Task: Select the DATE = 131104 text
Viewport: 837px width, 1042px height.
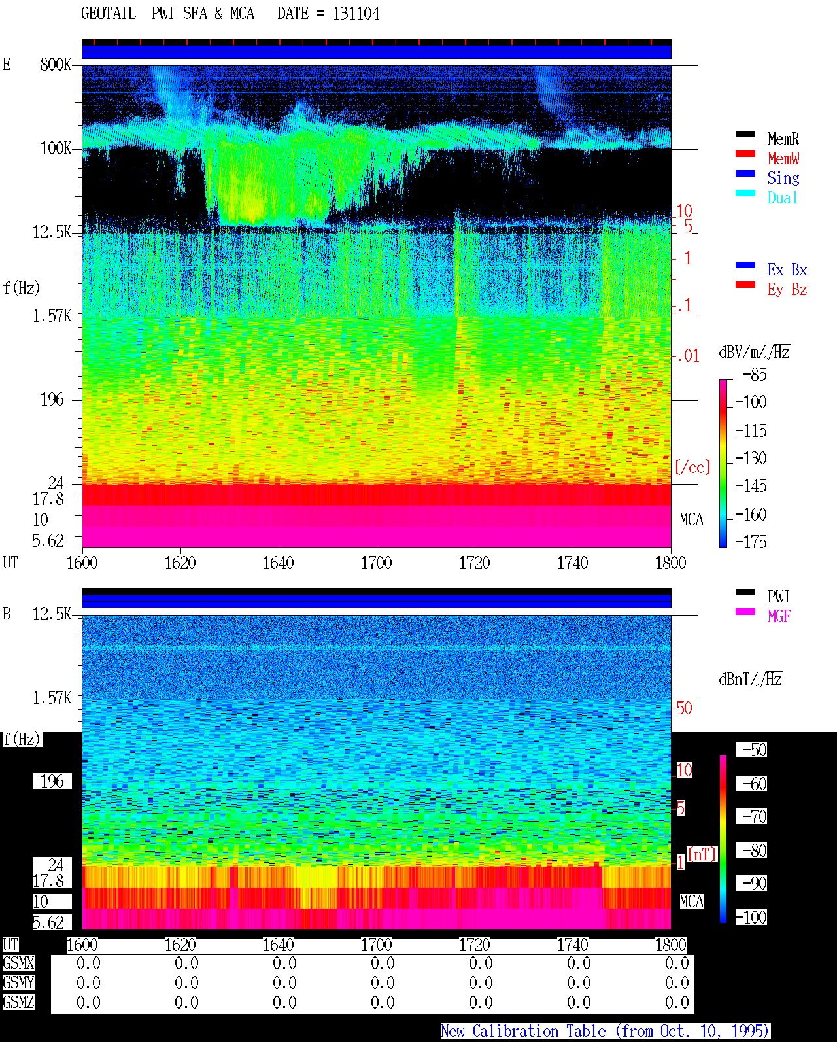Action: pos(328,14)
